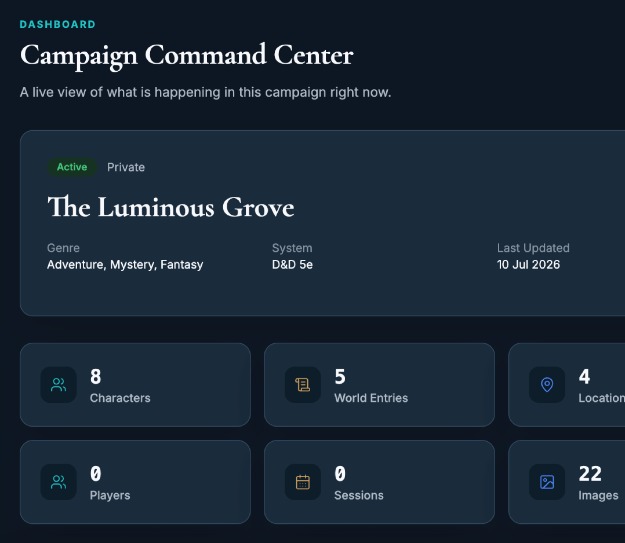Open the Locations stat card
The image size is (625, 543).
(567, 384)
